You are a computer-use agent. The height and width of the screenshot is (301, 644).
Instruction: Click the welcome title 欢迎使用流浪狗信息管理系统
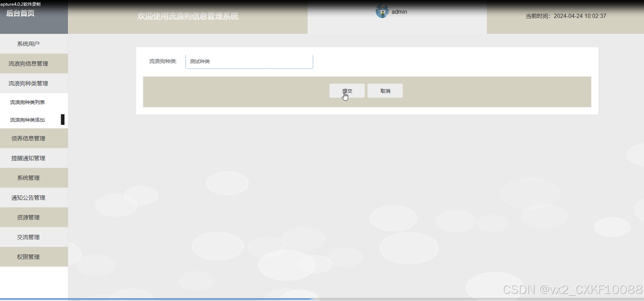click(188, 16)
